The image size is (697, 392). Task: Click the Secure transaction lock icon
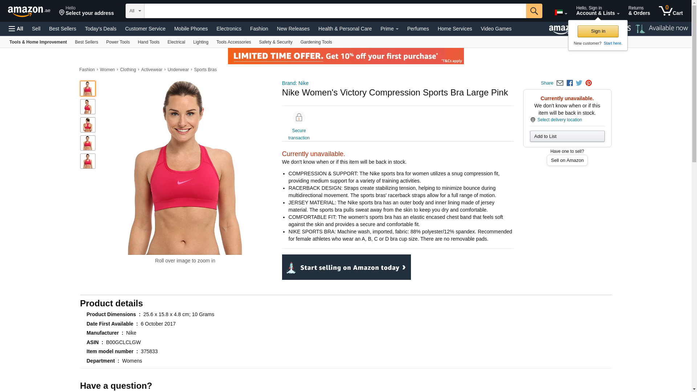click(299, 118)
